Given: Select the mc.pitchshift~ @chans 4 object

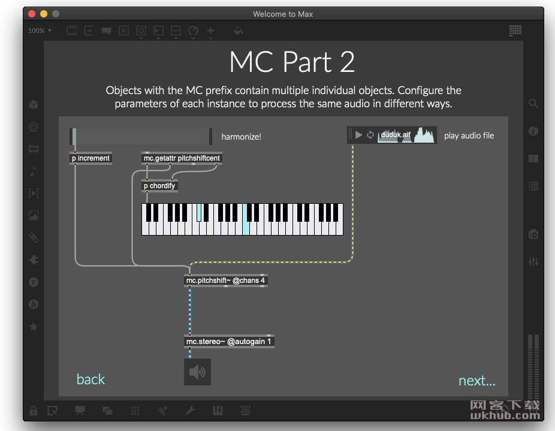Looking at the screenshot, I should click(225, 280).
